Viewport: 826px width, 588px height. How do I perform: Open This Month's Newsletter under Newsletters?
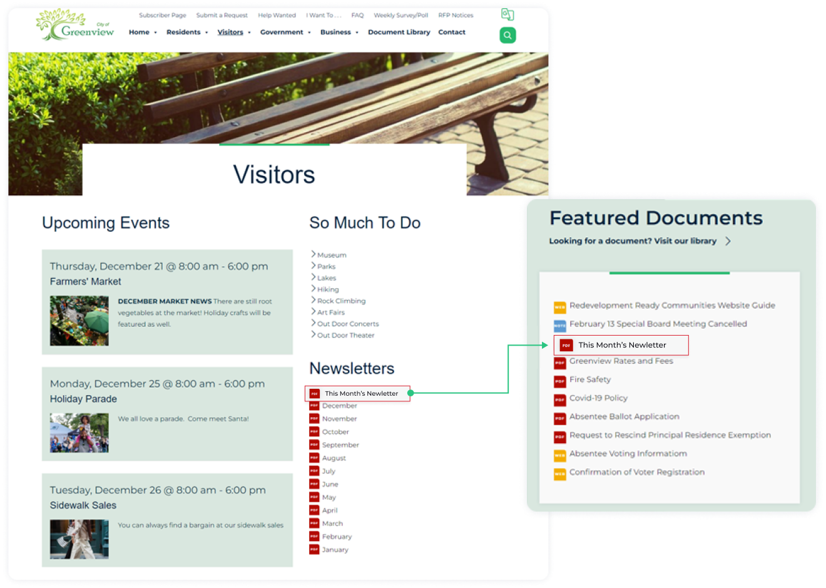(x=361, y=393)
